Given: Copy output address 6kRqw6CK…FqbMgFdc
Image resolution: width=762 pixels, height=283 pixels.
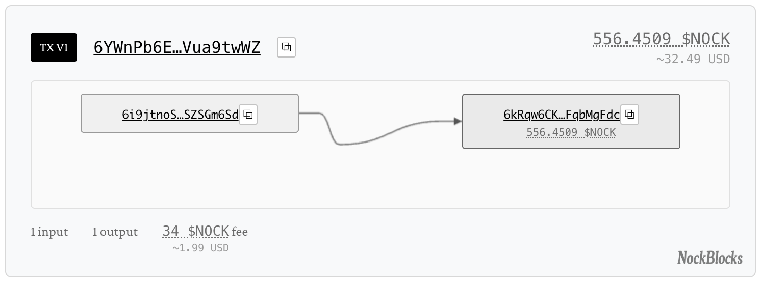Looking at the screenshot, I should (x=629, y=114).
